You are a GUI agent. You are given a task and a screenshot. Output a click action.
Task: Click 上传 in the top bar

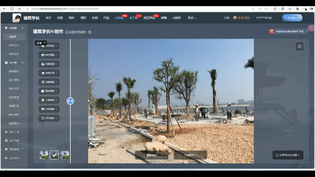click(x=227, y=18)
